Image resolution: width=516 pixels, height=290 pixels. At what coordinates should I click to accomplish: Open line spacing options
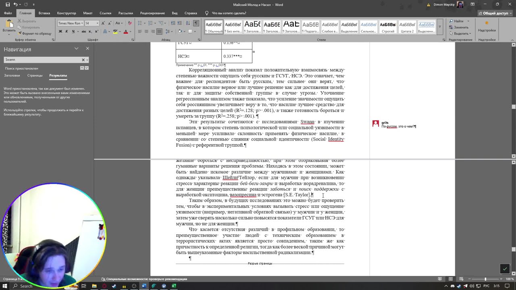[170, 31]
